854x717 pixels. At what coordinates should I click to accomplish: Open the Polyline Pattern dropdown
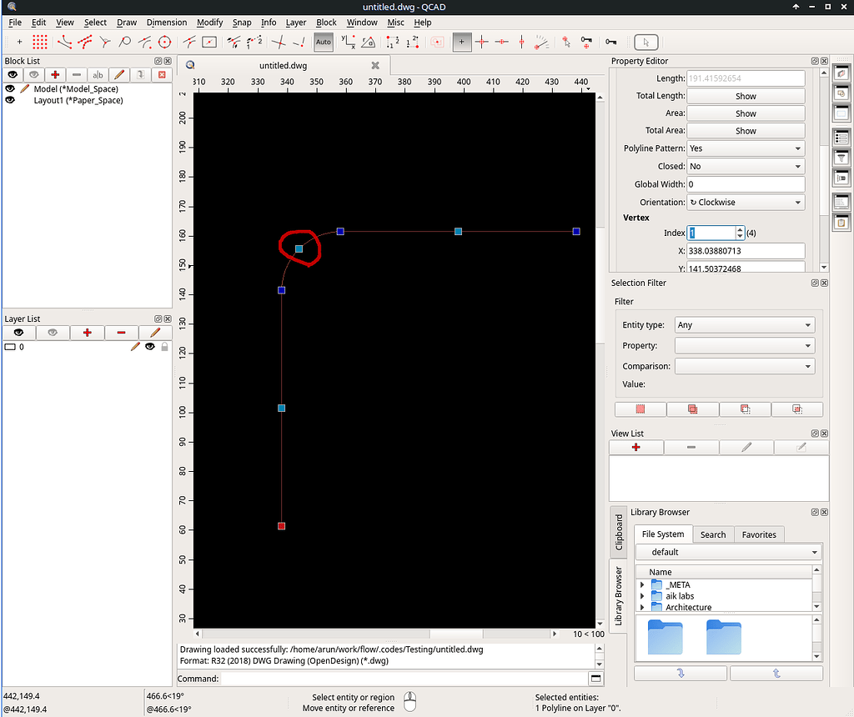[x=745, y=148]
